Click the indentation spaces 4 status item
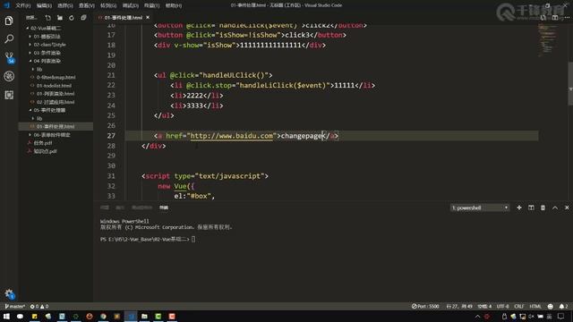573x322 pixels. 484,306
